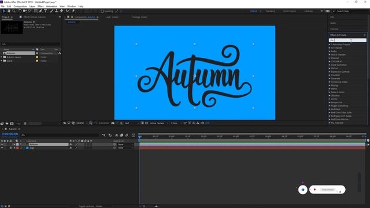Select the Selection arrow tool

coord(4,11)
